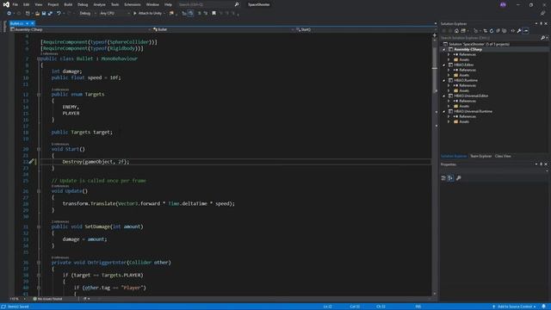
Task: Open the Extensions menu
Action: 133,4
